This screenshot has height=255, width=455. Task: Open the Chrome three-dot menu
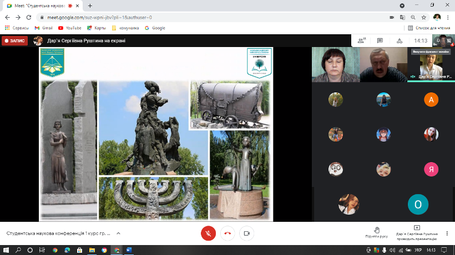[448, 17]
